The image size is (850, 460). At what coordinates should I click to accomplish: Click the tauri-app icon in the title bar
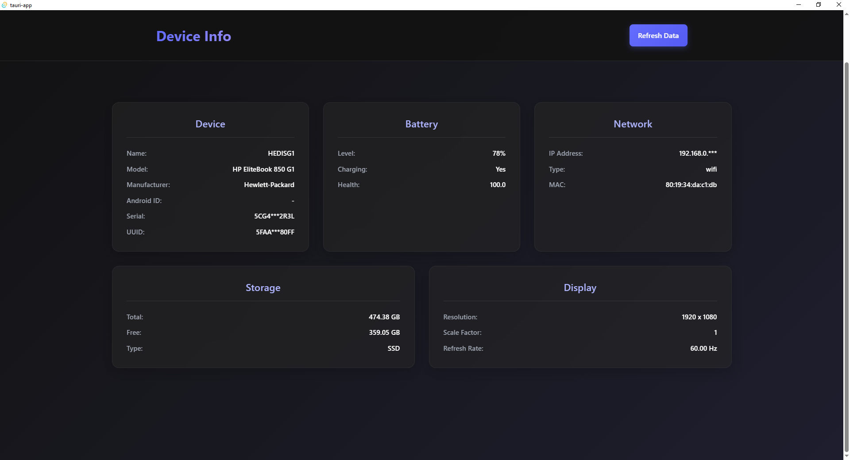tap(5, 5)
